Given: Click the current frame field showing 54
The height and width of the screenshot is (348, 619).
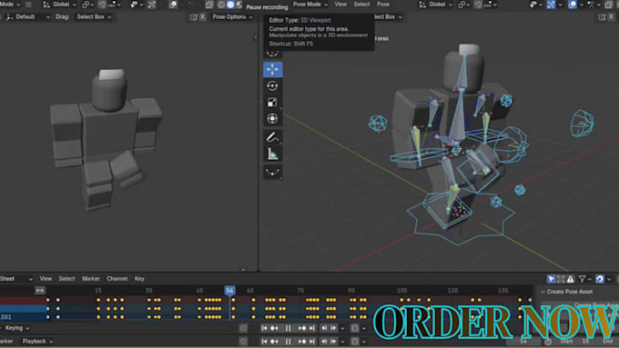Looking at the screenshot, I should pyautogui.click(x=523, y=342).
